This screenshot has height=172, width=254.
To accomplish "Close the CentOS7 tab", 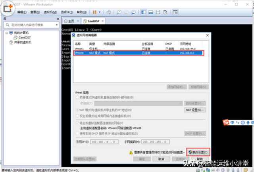I will (103, 21).
